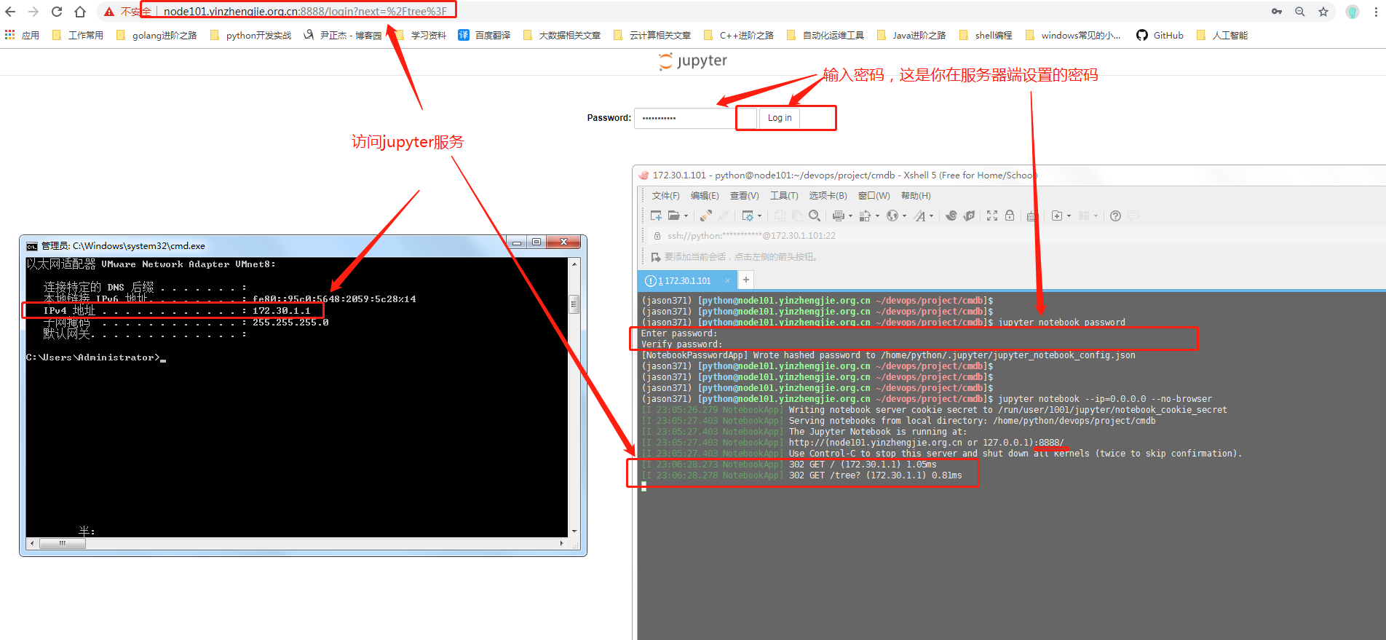Open the 应用 apps bookmark shortcut
The width and height of the screenshot is (1386, 640).
pos(22,35)
